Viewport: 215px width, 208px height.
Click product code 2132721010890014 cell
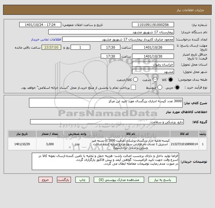pos(184,144)
